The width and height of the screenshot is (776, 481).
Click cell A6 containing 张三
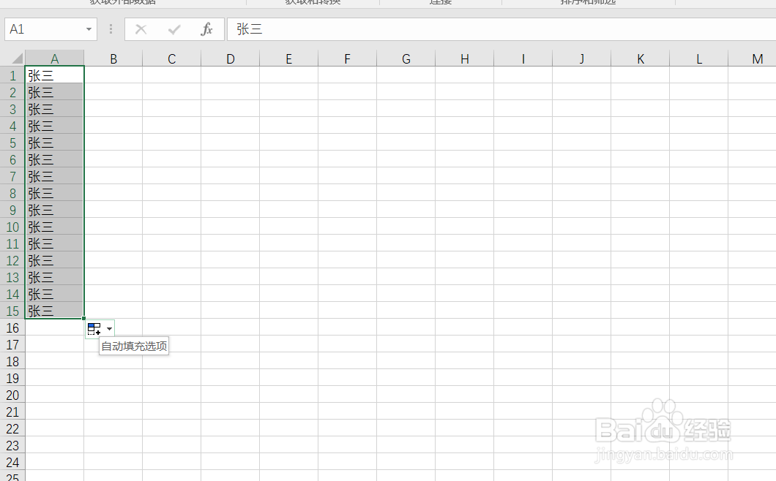click(x=54, y=159)
